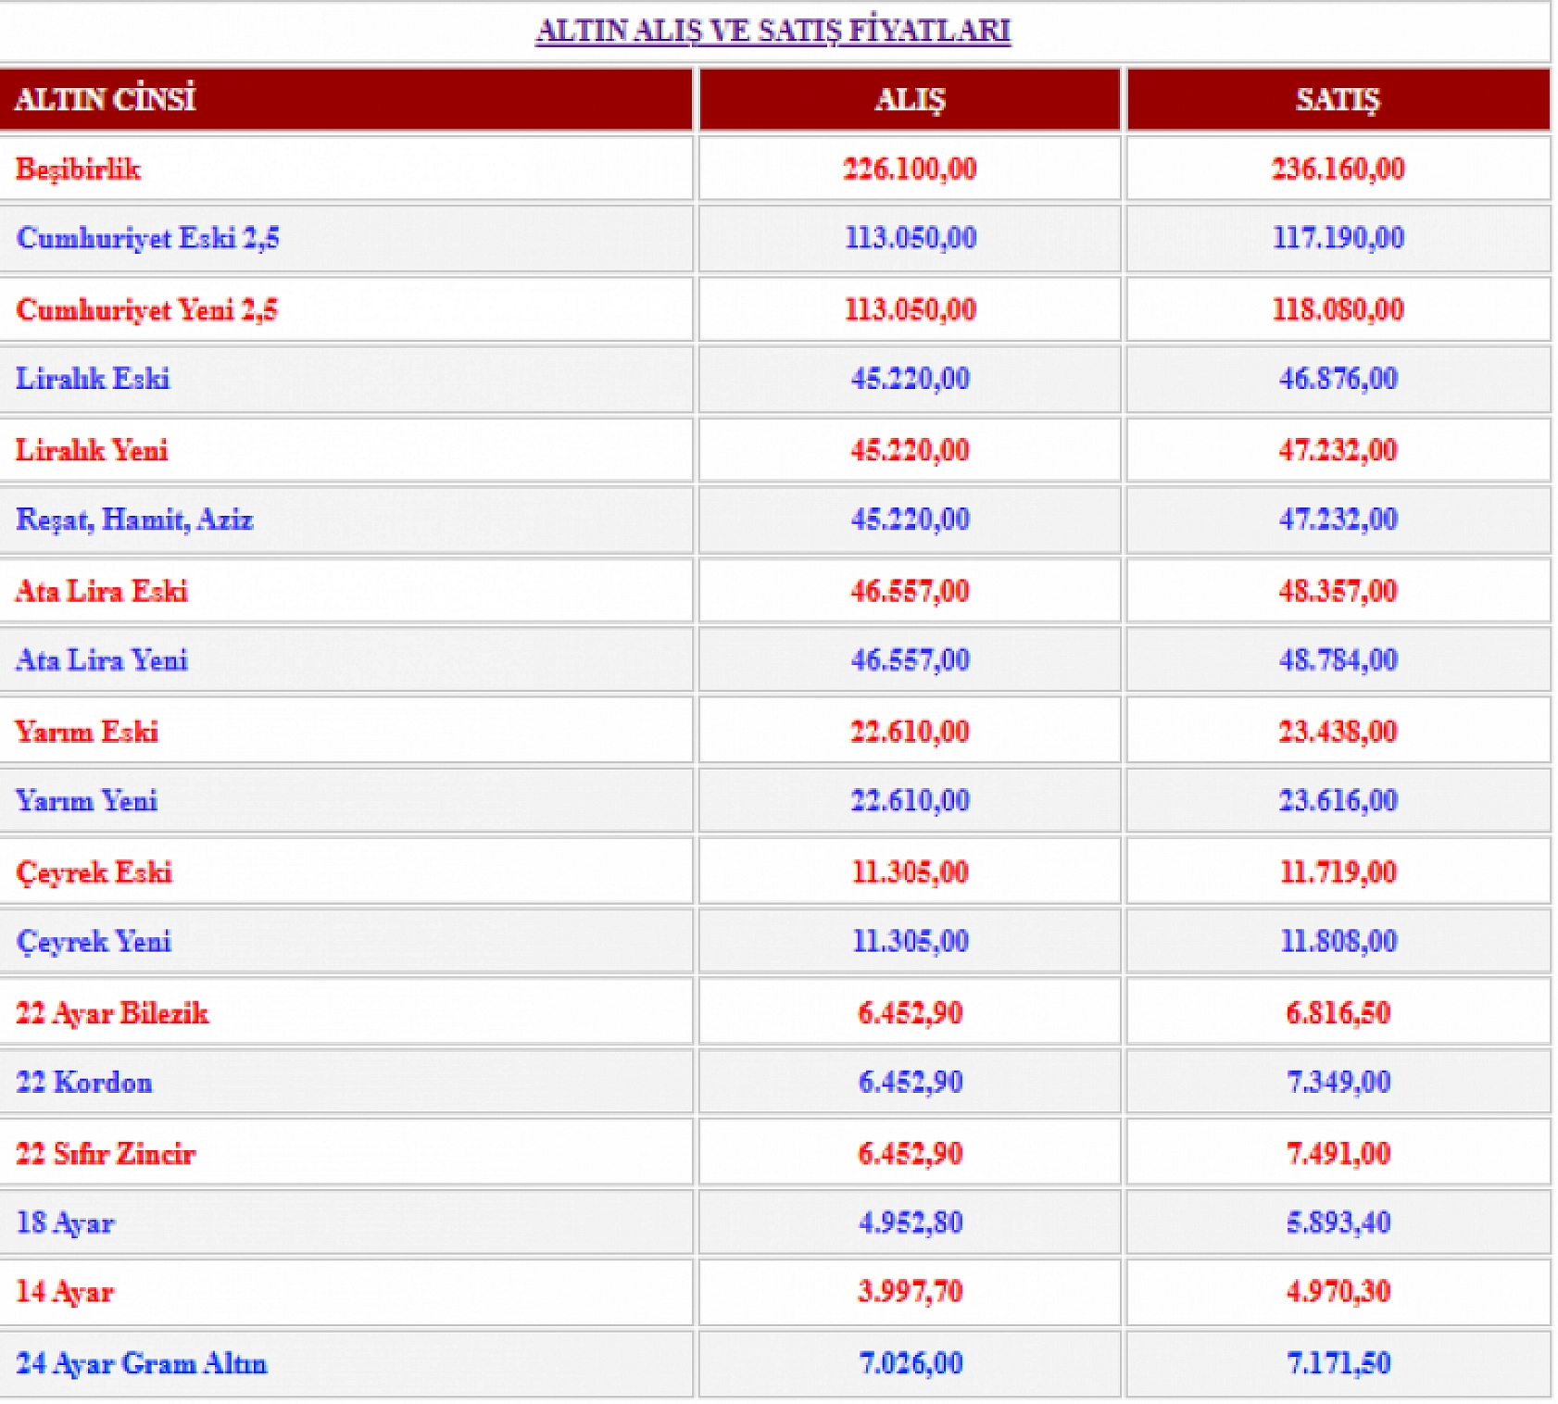Click the SATIŞ column header
The image size is (1558, 1404).
click(1338, 100)
